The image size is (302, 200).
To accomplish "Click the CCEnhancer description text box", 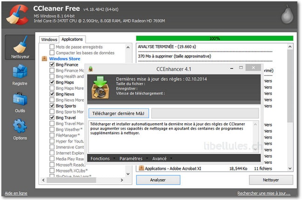I will click(x=173, y=137).
